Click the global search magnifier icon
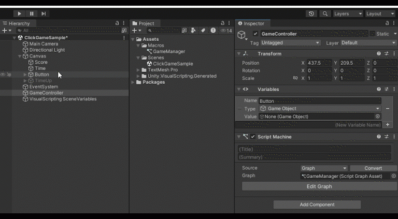 click(x=325, y=14)
